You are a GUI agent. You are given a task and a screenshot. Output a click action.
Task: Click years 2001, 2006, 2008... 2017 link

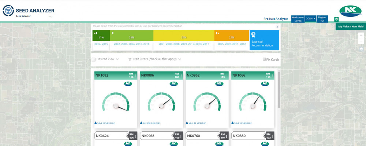(184, 44)
